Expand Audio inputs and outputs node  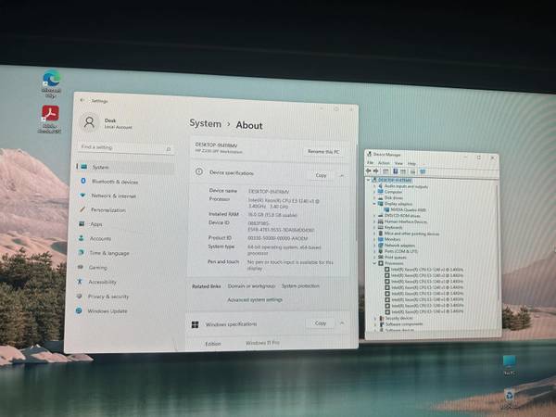click(x=374, y=185)
